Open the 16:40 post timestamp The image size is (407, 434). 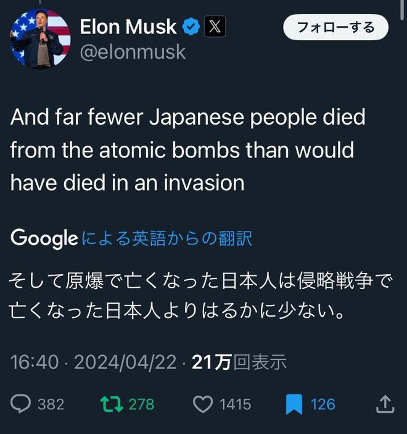(34, 362)
